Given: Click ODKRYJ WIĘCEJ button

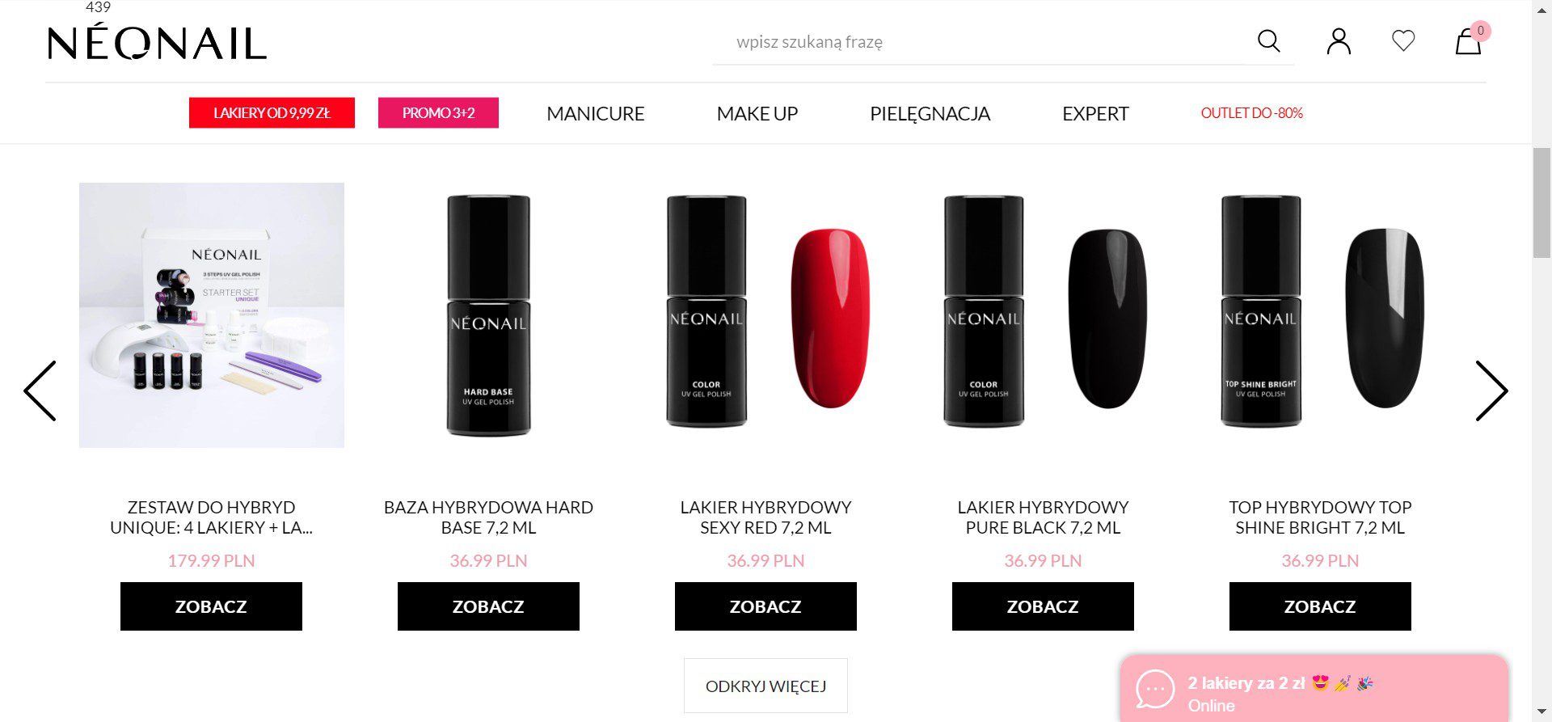Looking at the screenshot, I should (x=765, y=686).
